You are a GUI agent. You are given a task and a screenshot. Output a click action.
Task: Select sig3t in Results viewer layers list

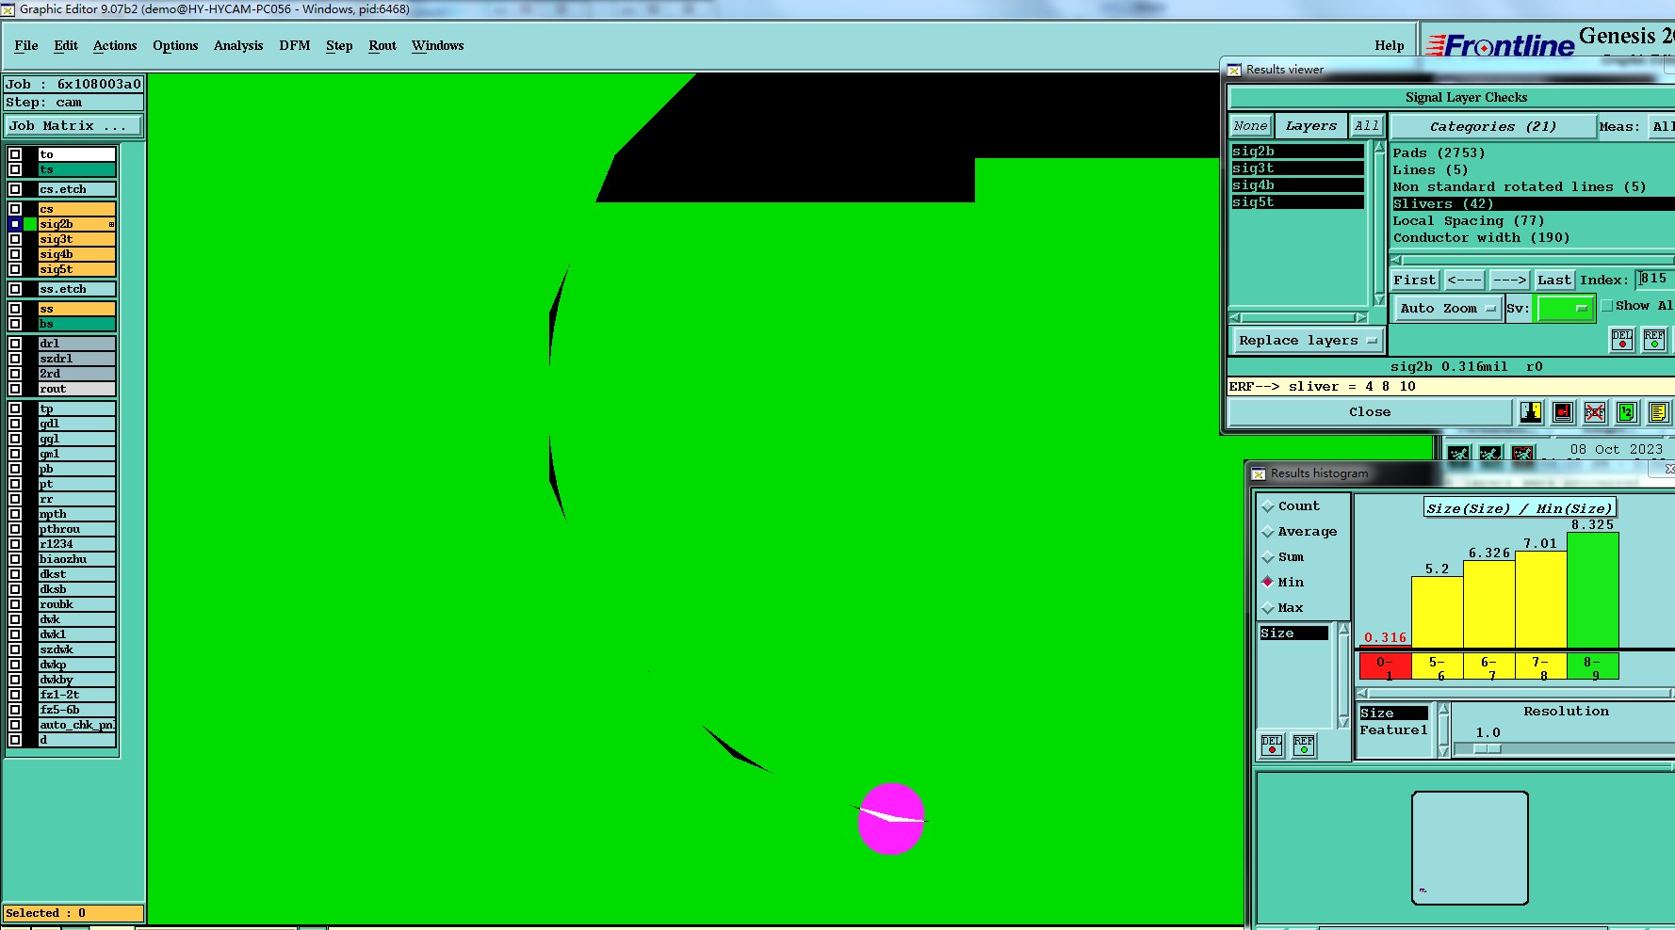pos(1297,168)
